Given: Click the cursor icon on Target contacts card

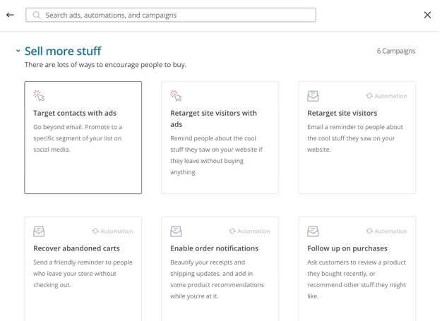Looking at the screenshot, I should point(39,96).
